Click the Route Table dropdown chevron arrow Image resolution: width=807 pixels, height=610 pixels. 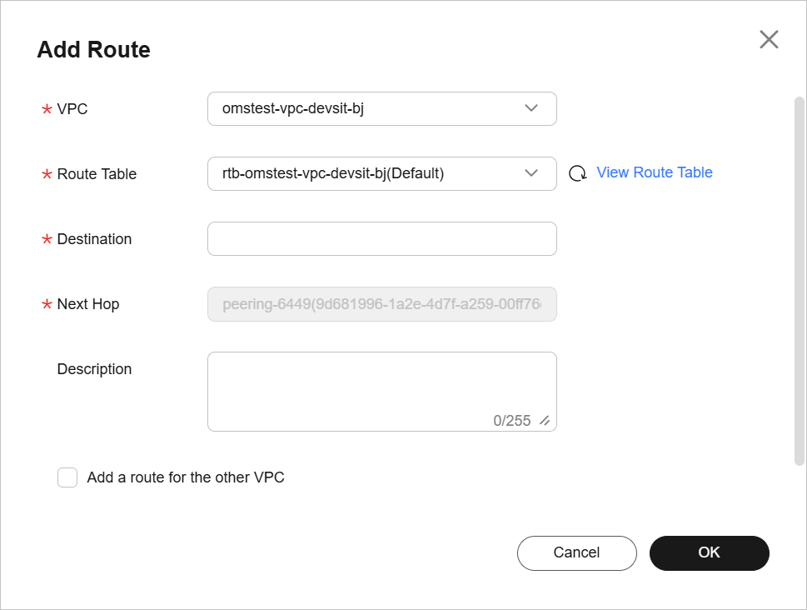[531, 173]
